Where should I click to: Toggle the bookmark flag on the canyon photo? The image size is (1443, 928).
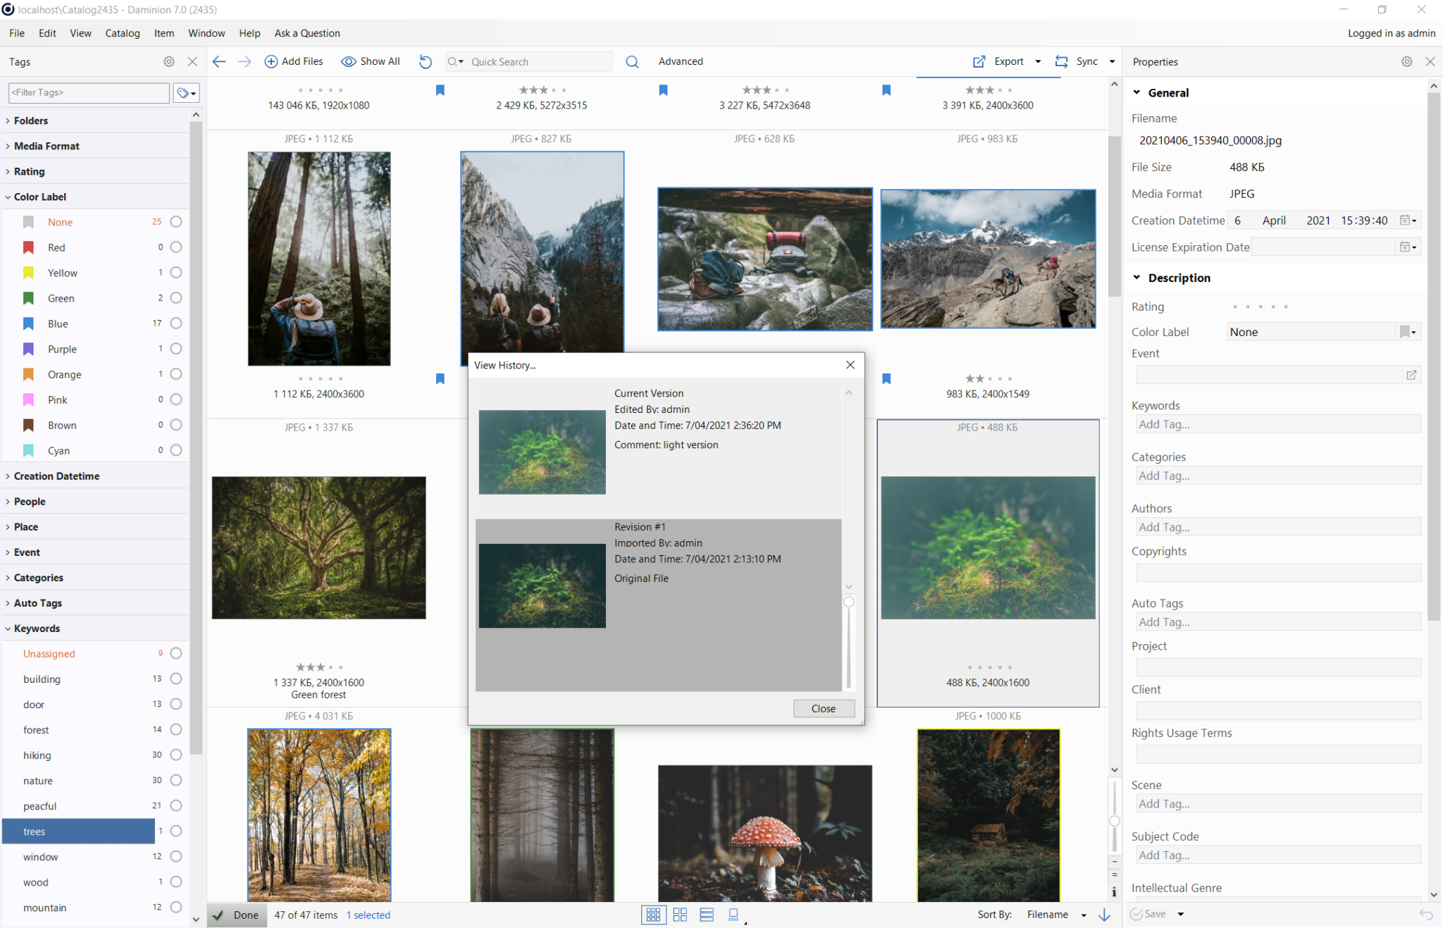click(440, 378)
